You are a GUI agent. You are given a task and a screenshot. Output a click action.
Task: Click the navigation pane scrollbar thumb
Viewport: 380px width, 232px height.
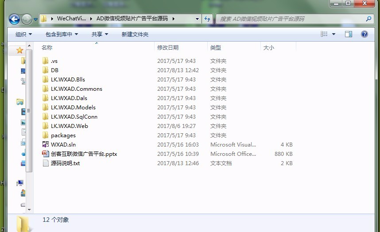(29, 111)
